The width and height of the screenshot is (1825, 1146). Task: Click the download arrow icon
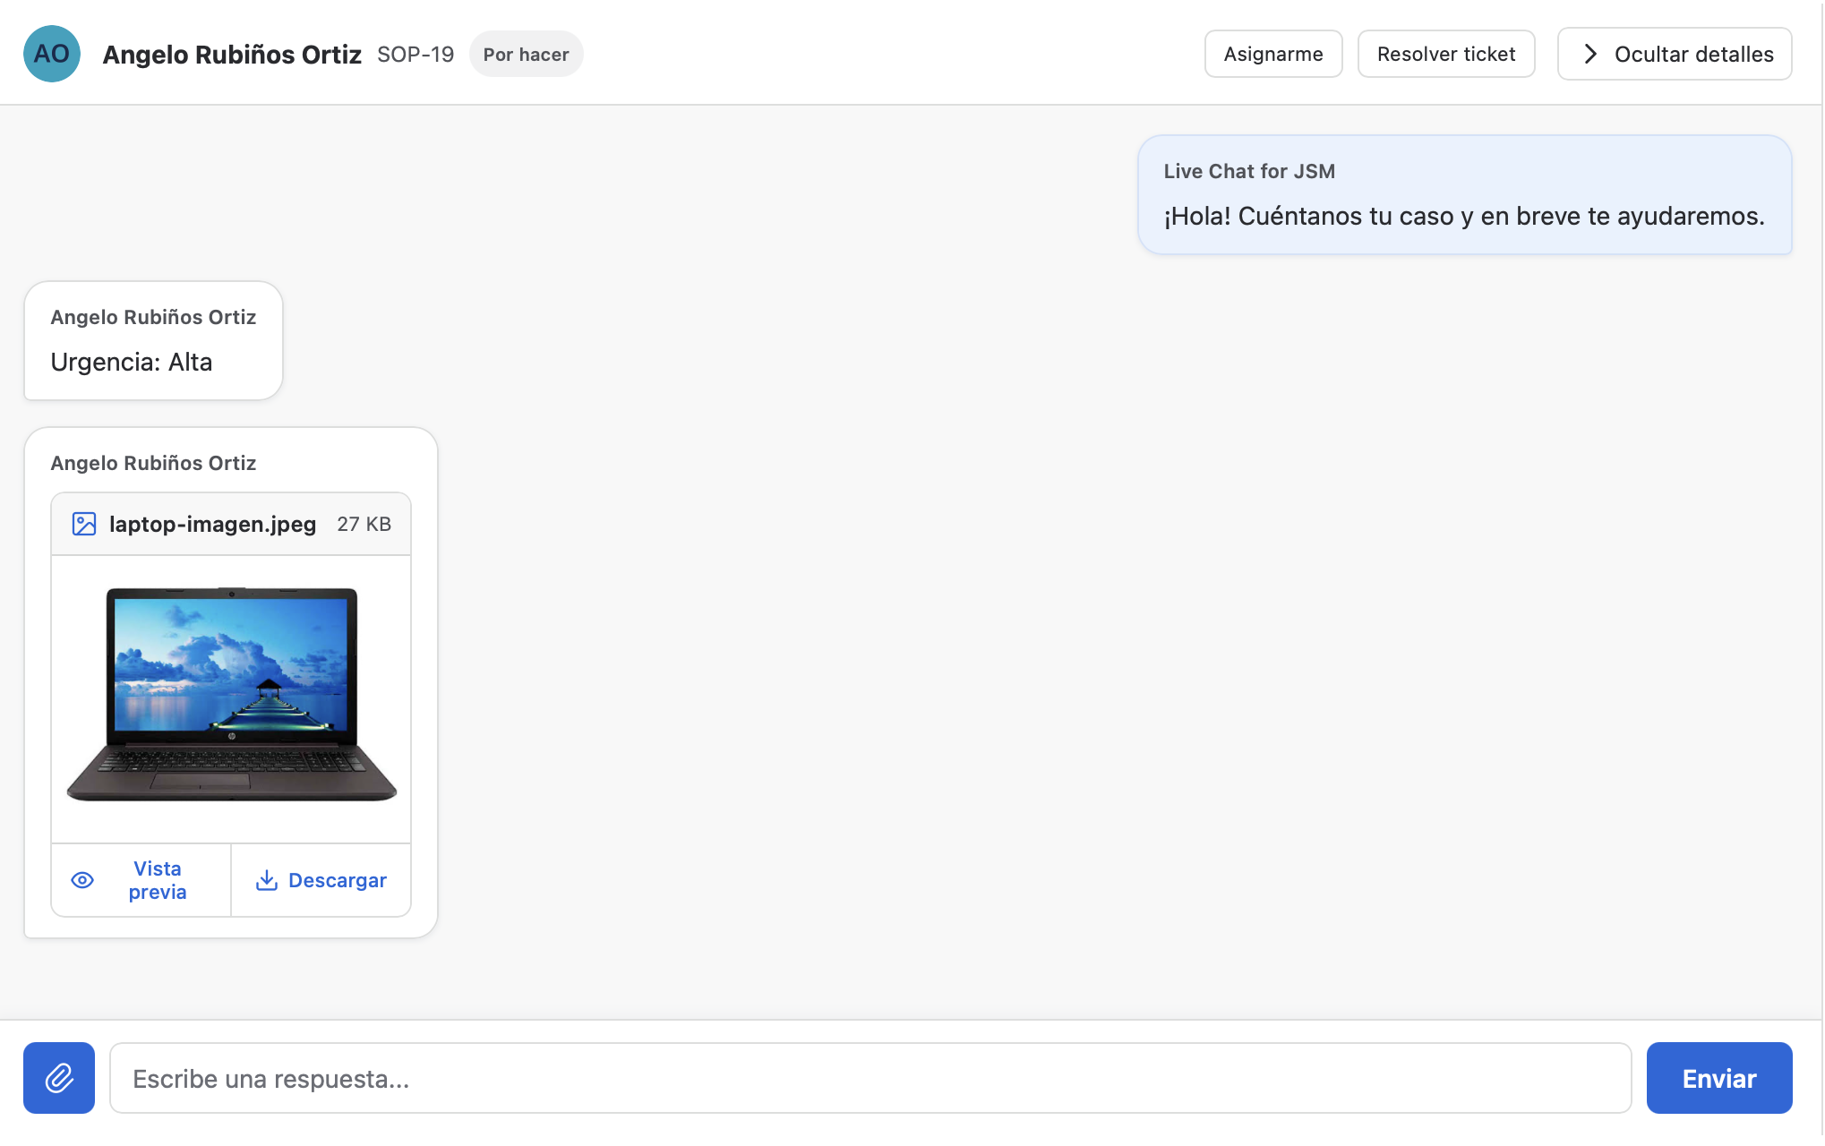(267, 880)
